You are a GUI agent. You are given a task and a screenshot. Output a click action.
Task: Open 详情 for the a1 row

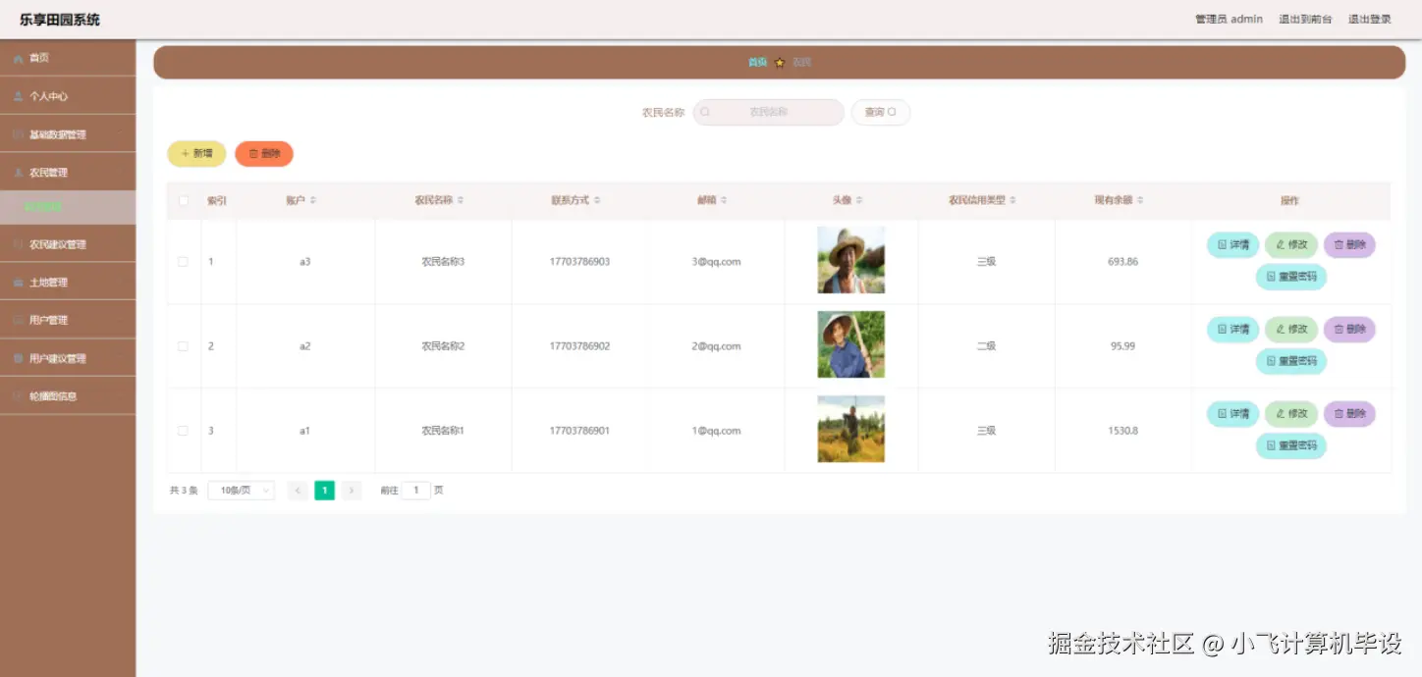tap(1232, 413)
